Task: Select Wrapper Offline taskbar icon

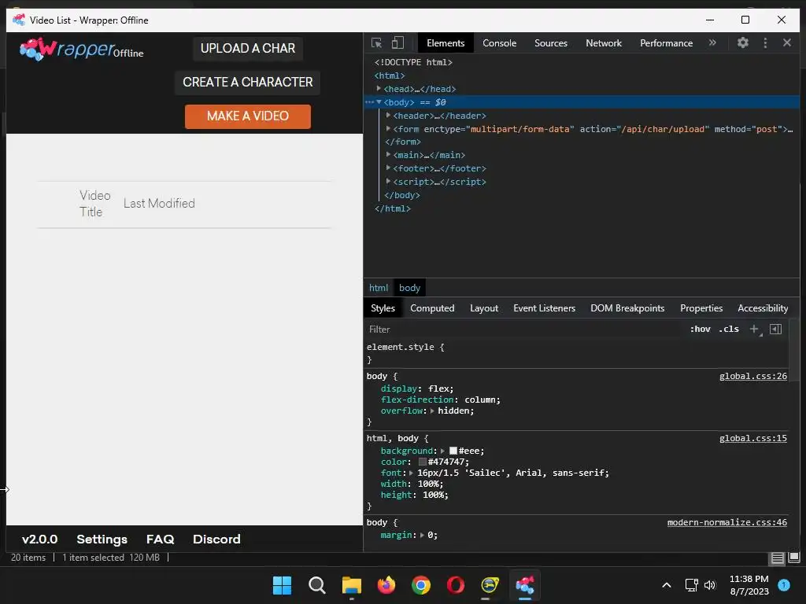Action: pyautogui.click(x=525, y=585)
